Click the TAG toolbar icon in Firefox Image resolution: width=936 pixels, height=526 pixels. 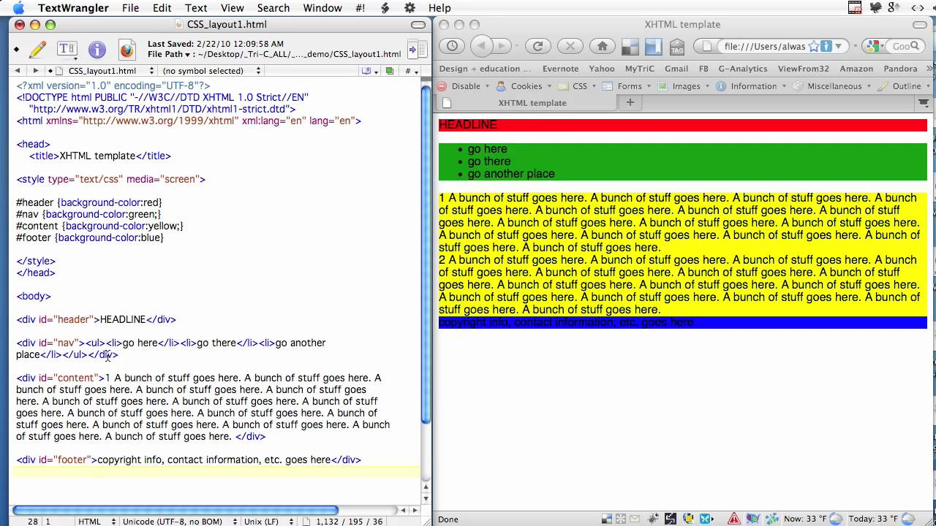[677, 47]
